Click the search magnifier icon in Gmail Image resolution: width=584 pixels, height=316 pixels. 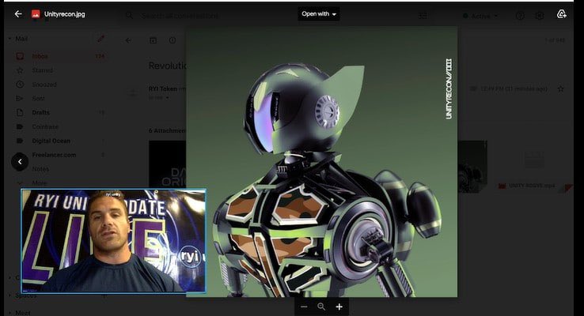(x=129, y=16)
